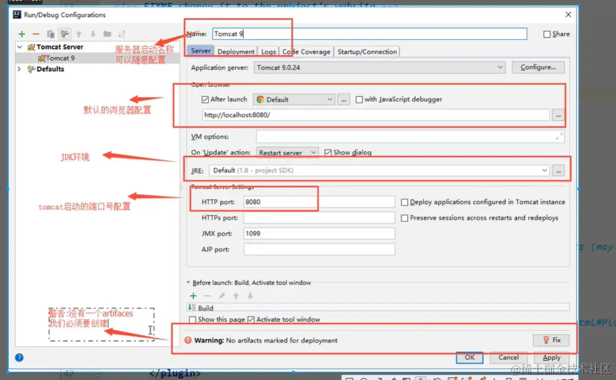The image size is (616, 380).
Task: Check the Show this page checkbox
Action: click(x=192, y=320)
